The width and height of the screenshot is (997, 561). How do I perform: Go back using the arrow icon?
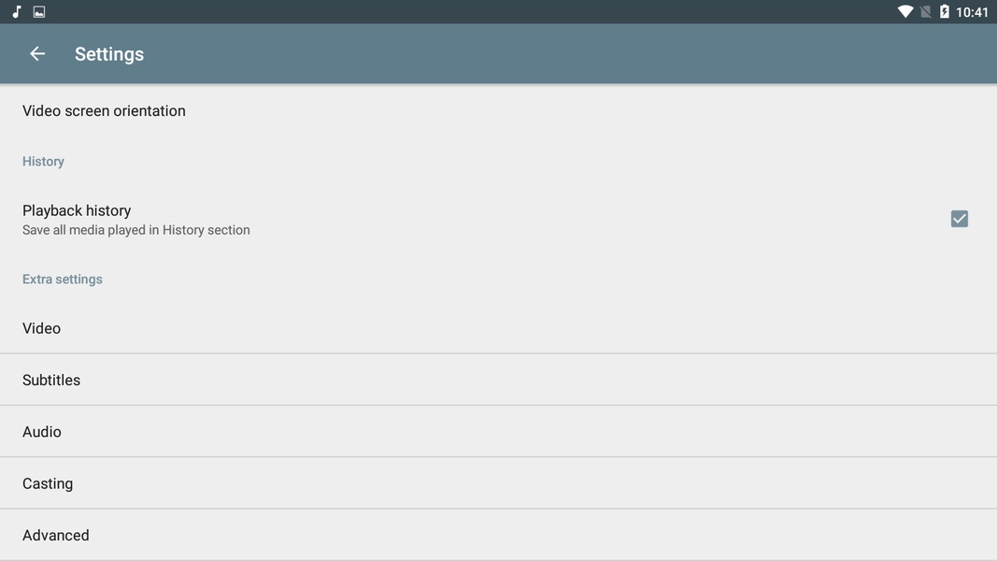(37, 54)
